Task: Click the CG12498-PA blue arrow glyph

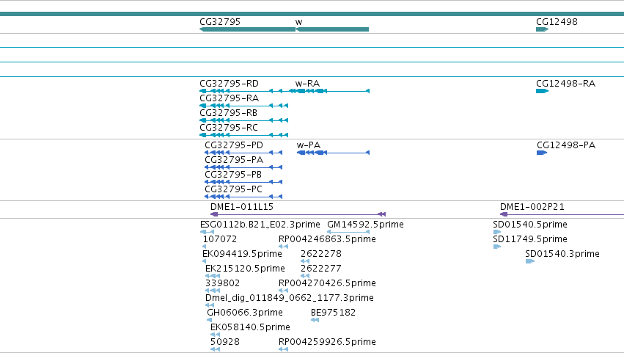Action: pos(542,153)
